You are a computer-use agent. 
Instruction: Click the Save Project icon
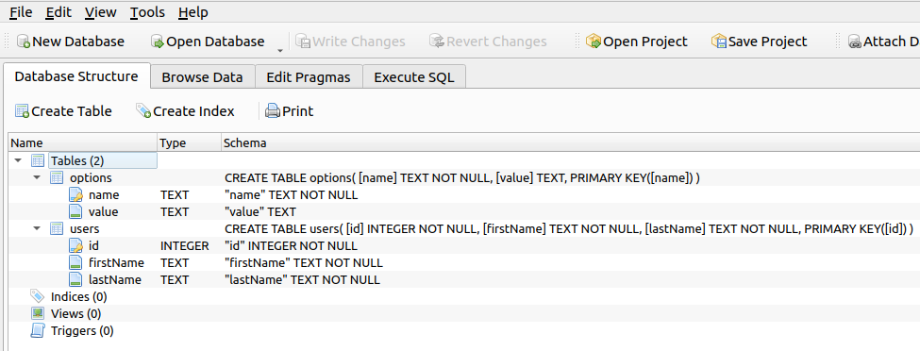pyautogui.click(x=719, y=42)
